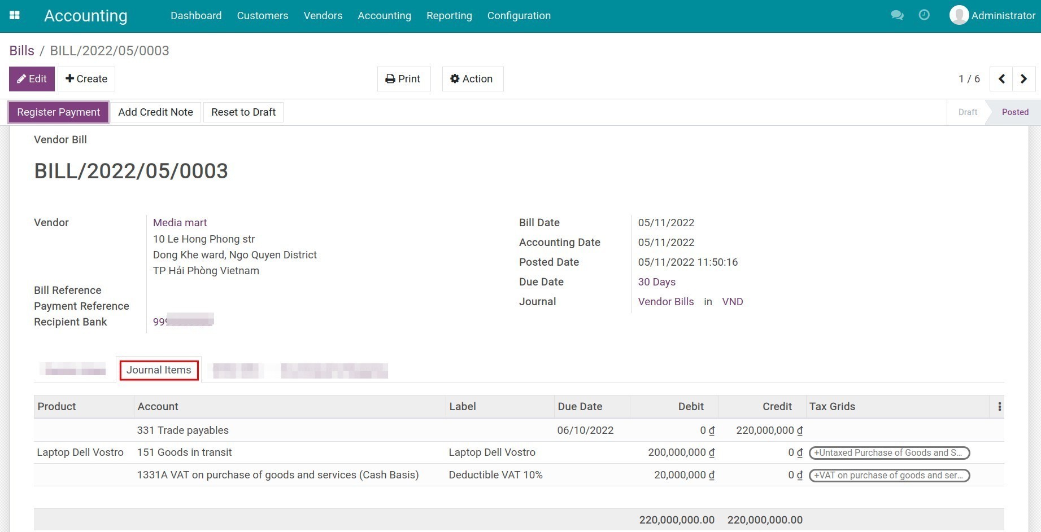The image size is (1041, 532).
Task: Click the Untaxed Purchase tax grid tag
Action: pyautogui.click(x=888, y=453)
